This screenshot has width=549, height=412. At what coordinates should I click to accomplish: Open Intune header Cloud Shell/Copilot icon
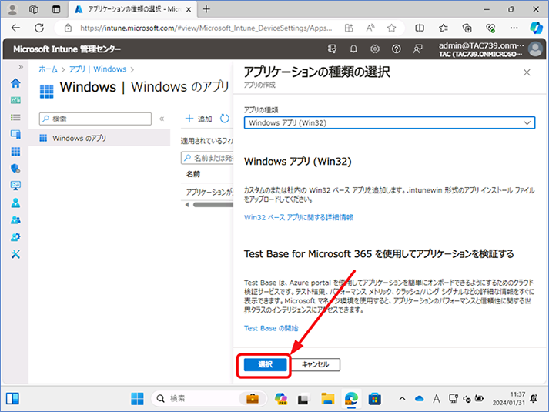pyautogui.click(x=332, y=49)
